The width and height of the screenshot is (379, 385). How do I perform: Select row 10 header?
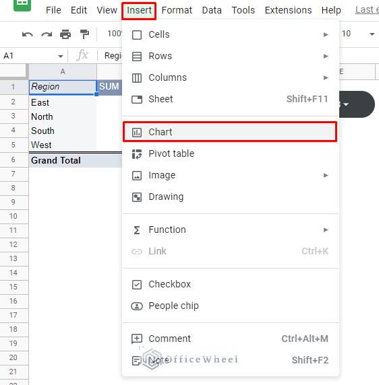pyautogui.click(x=13, y=216)
